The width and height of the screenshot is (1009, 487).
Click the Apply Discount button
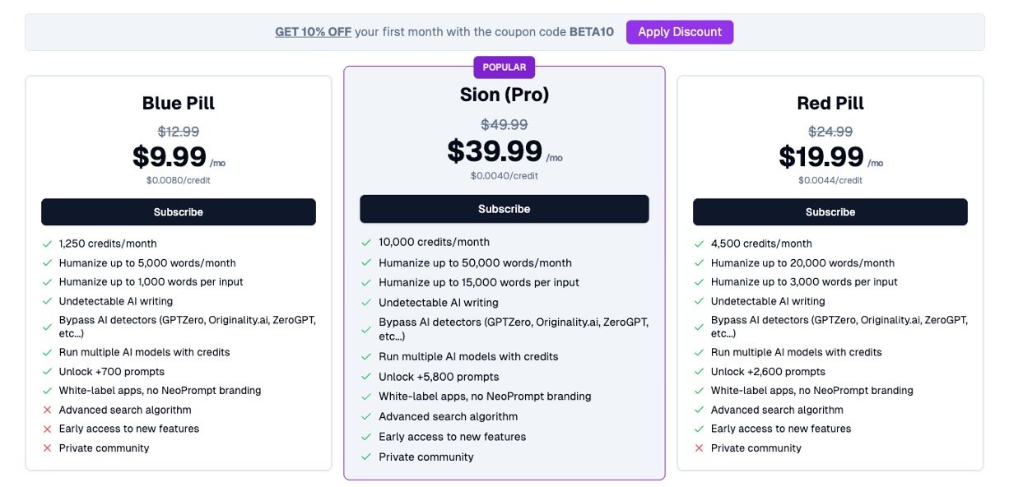click(x=679, y=32)
